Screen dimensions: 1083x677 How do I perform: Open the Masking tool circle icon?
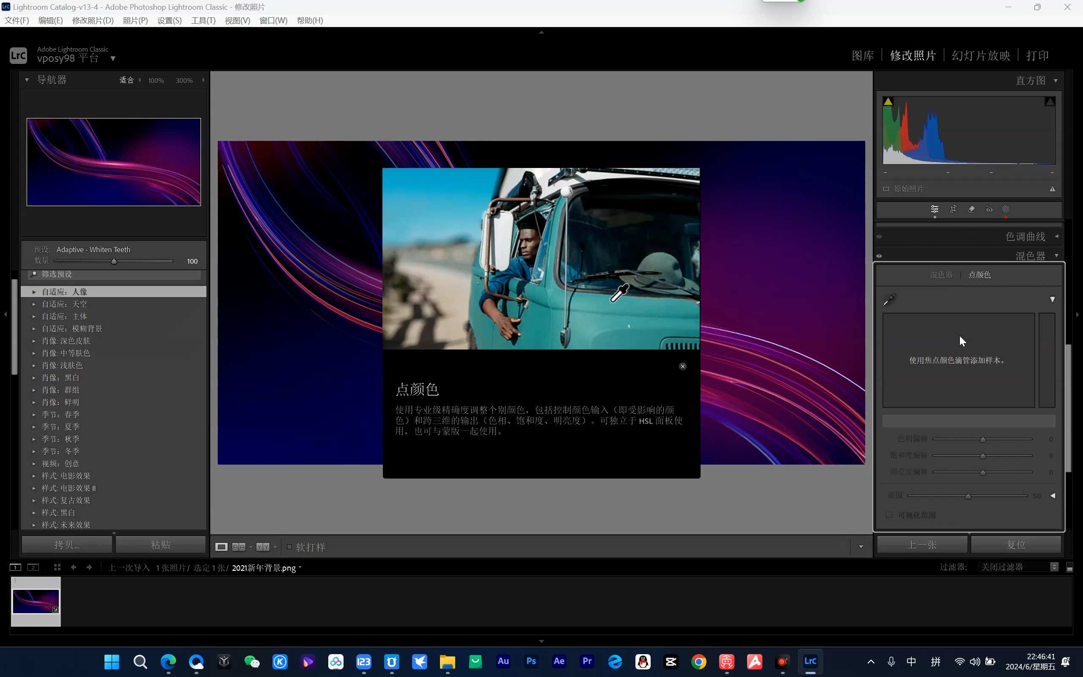coord(1006,209)
